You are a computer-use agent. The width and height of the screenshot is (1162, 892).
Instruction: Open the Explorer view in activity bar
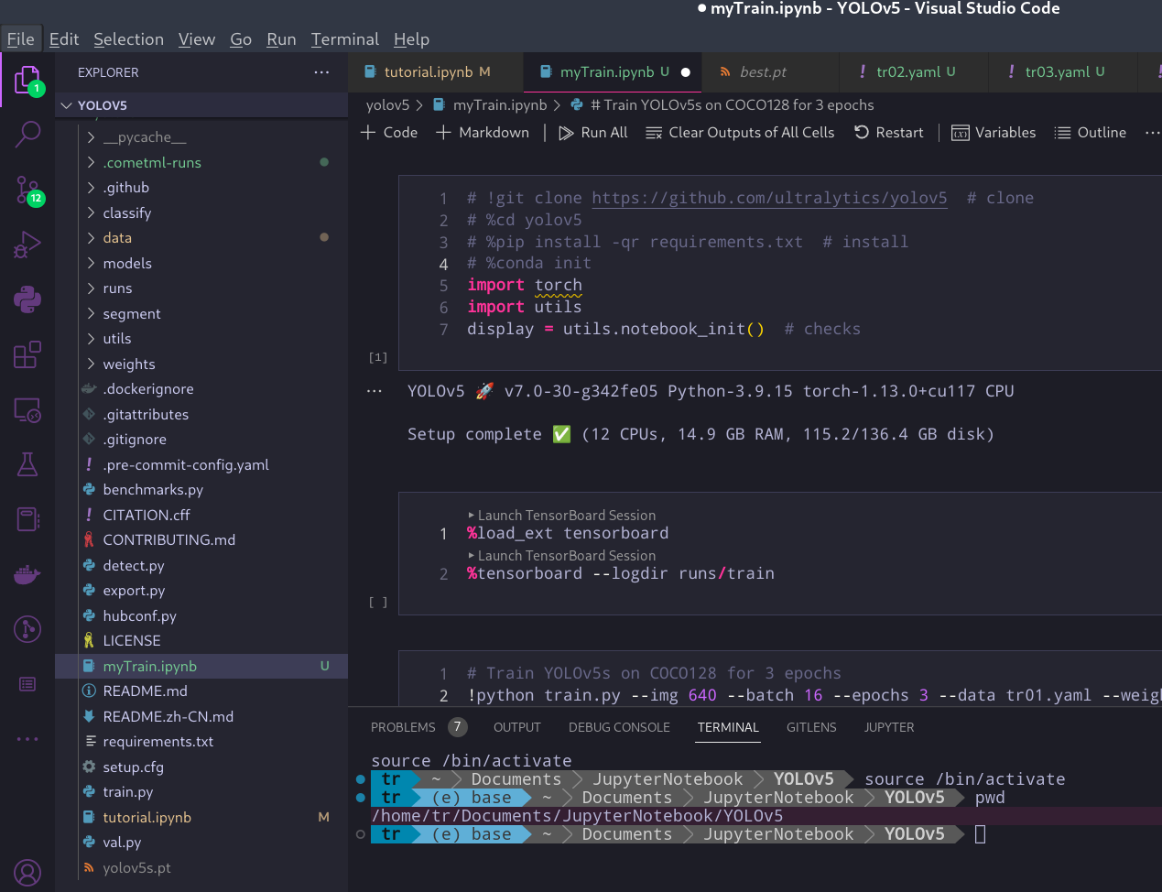tap(27, 81)
